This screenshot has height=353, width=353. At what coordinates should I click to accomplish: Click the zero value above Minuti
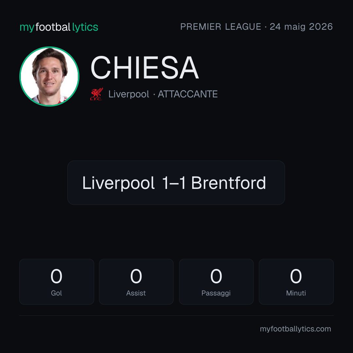(x=296, y=276)
